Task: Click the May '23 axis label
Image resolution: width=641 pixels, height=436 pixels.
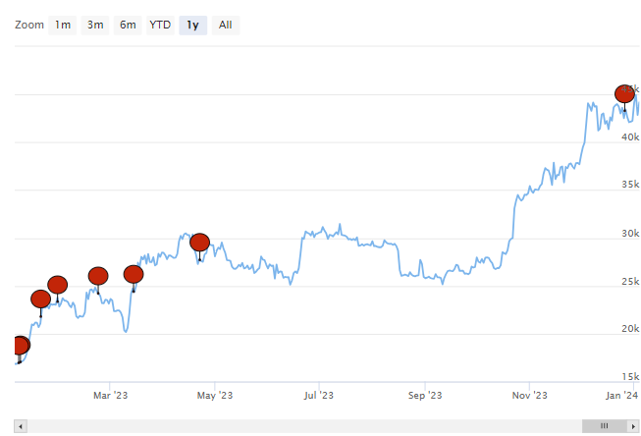Action: click(x=215, y=396)
